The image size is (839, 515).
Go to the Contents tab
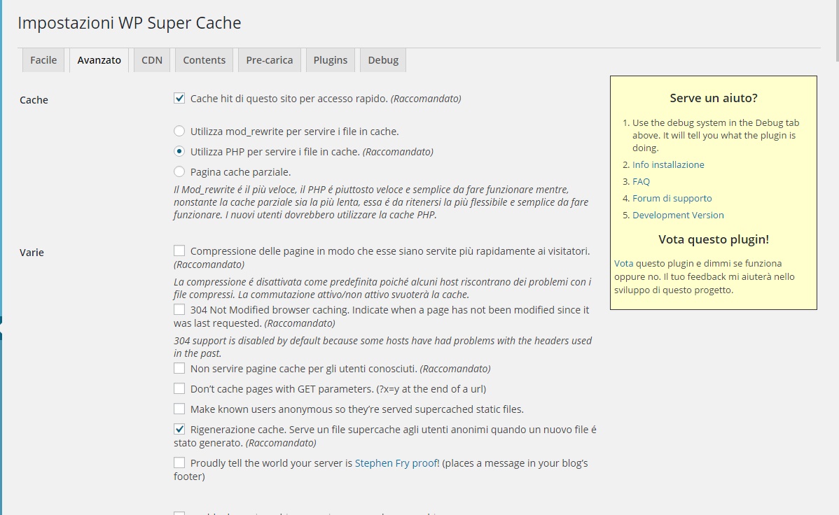tap(204, 60)
